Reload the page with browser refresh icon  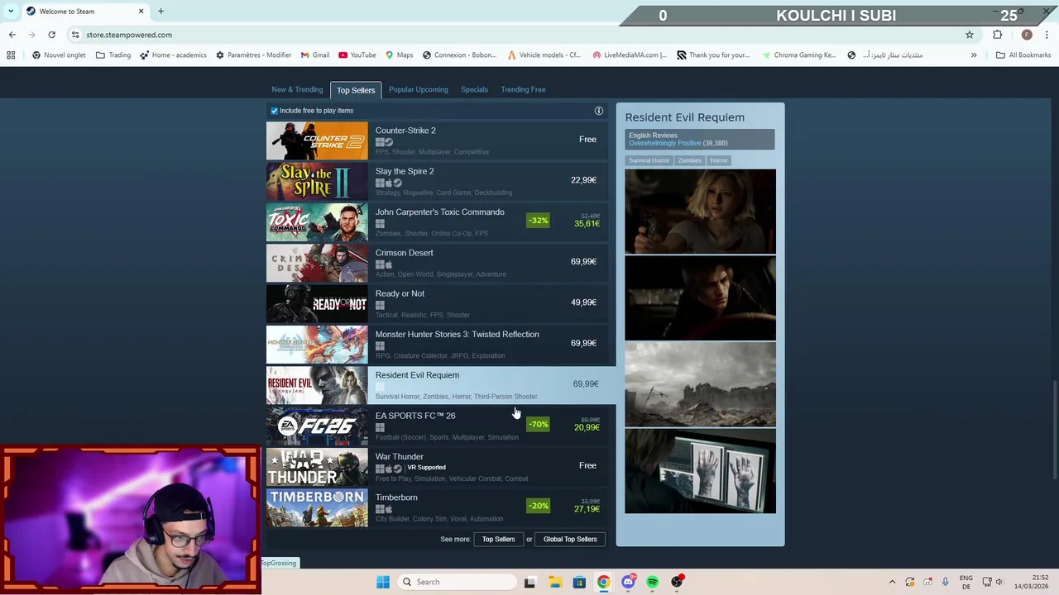tap(51, 35)
